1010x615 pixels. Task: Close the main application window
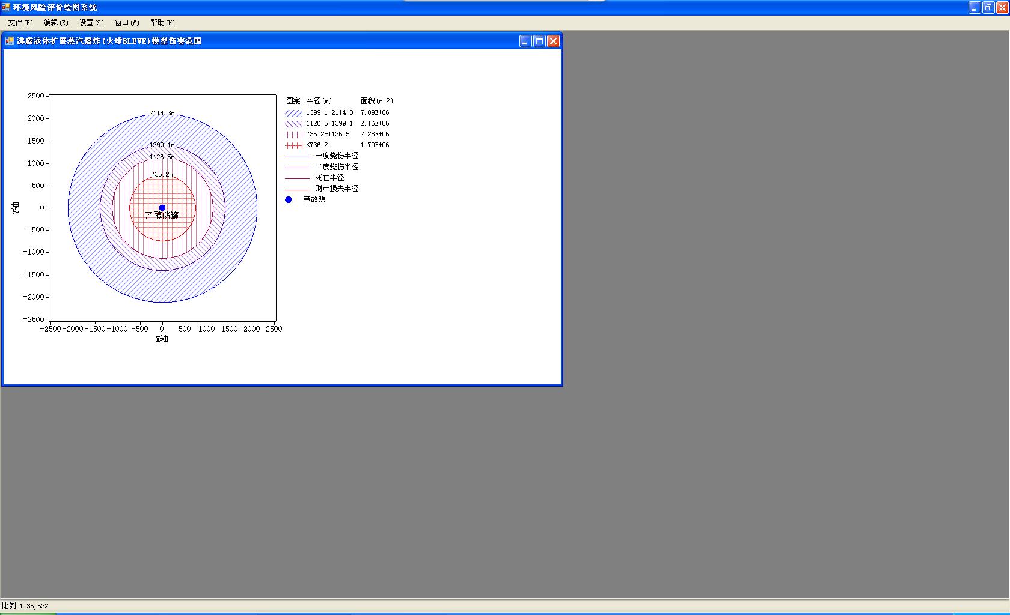tap(1002, 7)
